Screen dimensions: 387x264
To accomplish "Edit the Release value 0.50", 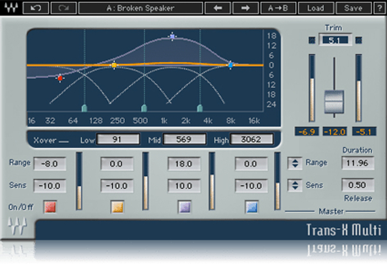I will (358, 185).
